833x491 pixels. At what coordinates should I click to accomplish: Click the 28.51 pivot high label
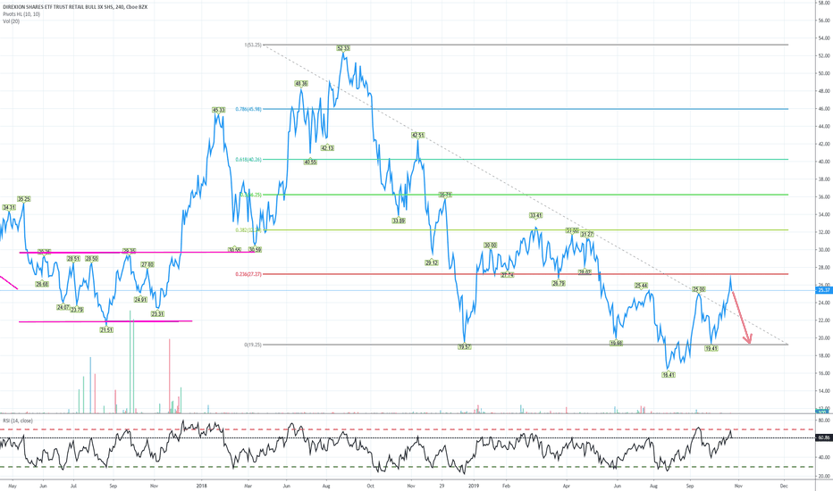click(73, 259)
